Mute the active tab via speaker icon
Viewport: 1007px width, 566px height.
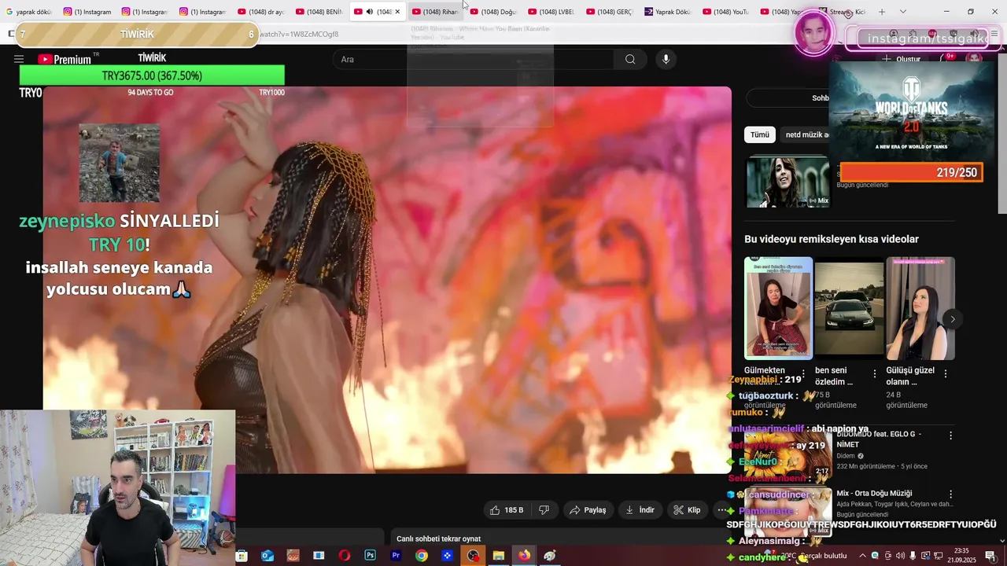370,12
